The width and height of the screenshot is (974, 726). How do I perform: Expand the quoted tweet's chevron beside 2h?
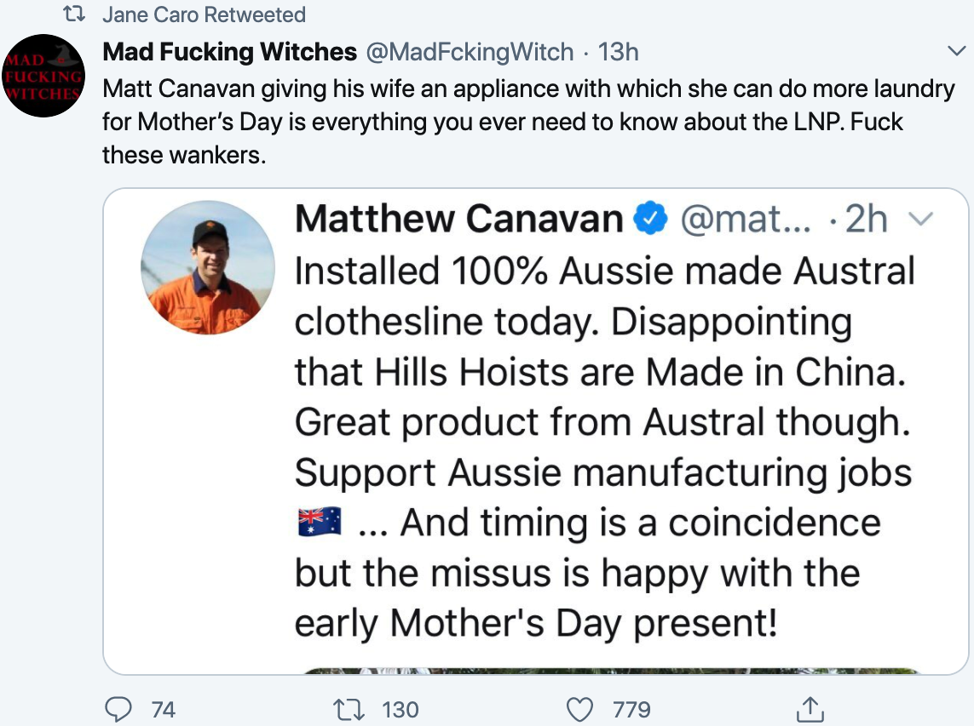click(x=923, y=220)
